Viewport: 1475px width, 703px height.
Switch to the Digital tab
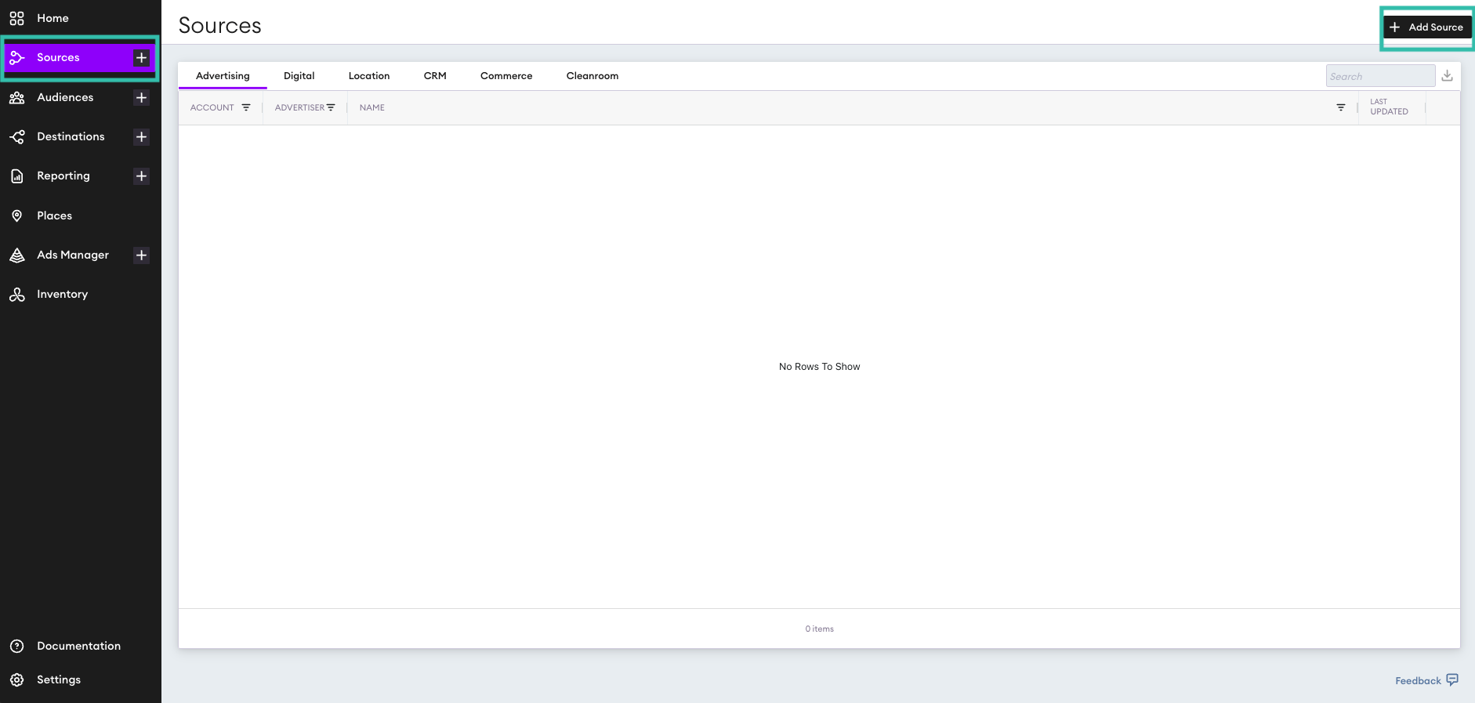[299, 76]
